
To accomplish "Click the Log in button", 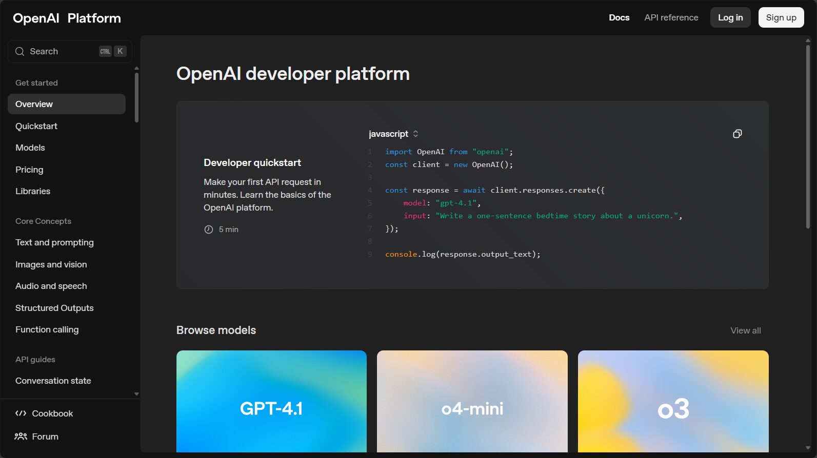I will [730, 17].
